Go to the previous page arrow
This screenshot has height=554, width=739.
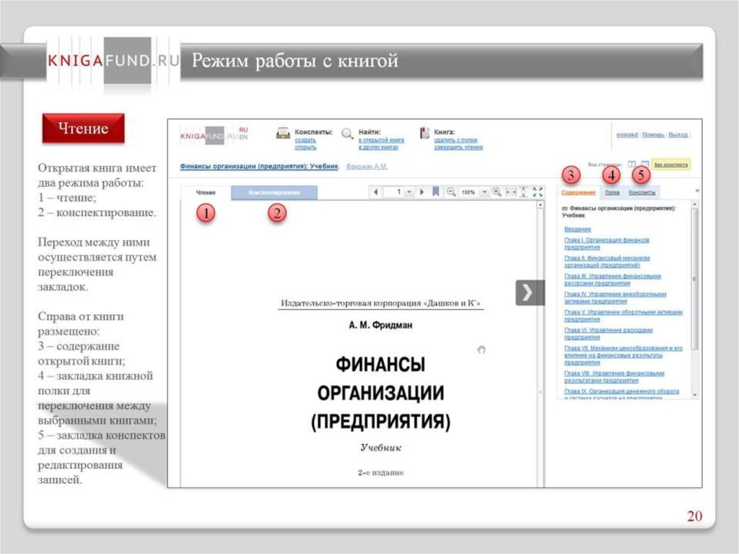pos(375,192)
